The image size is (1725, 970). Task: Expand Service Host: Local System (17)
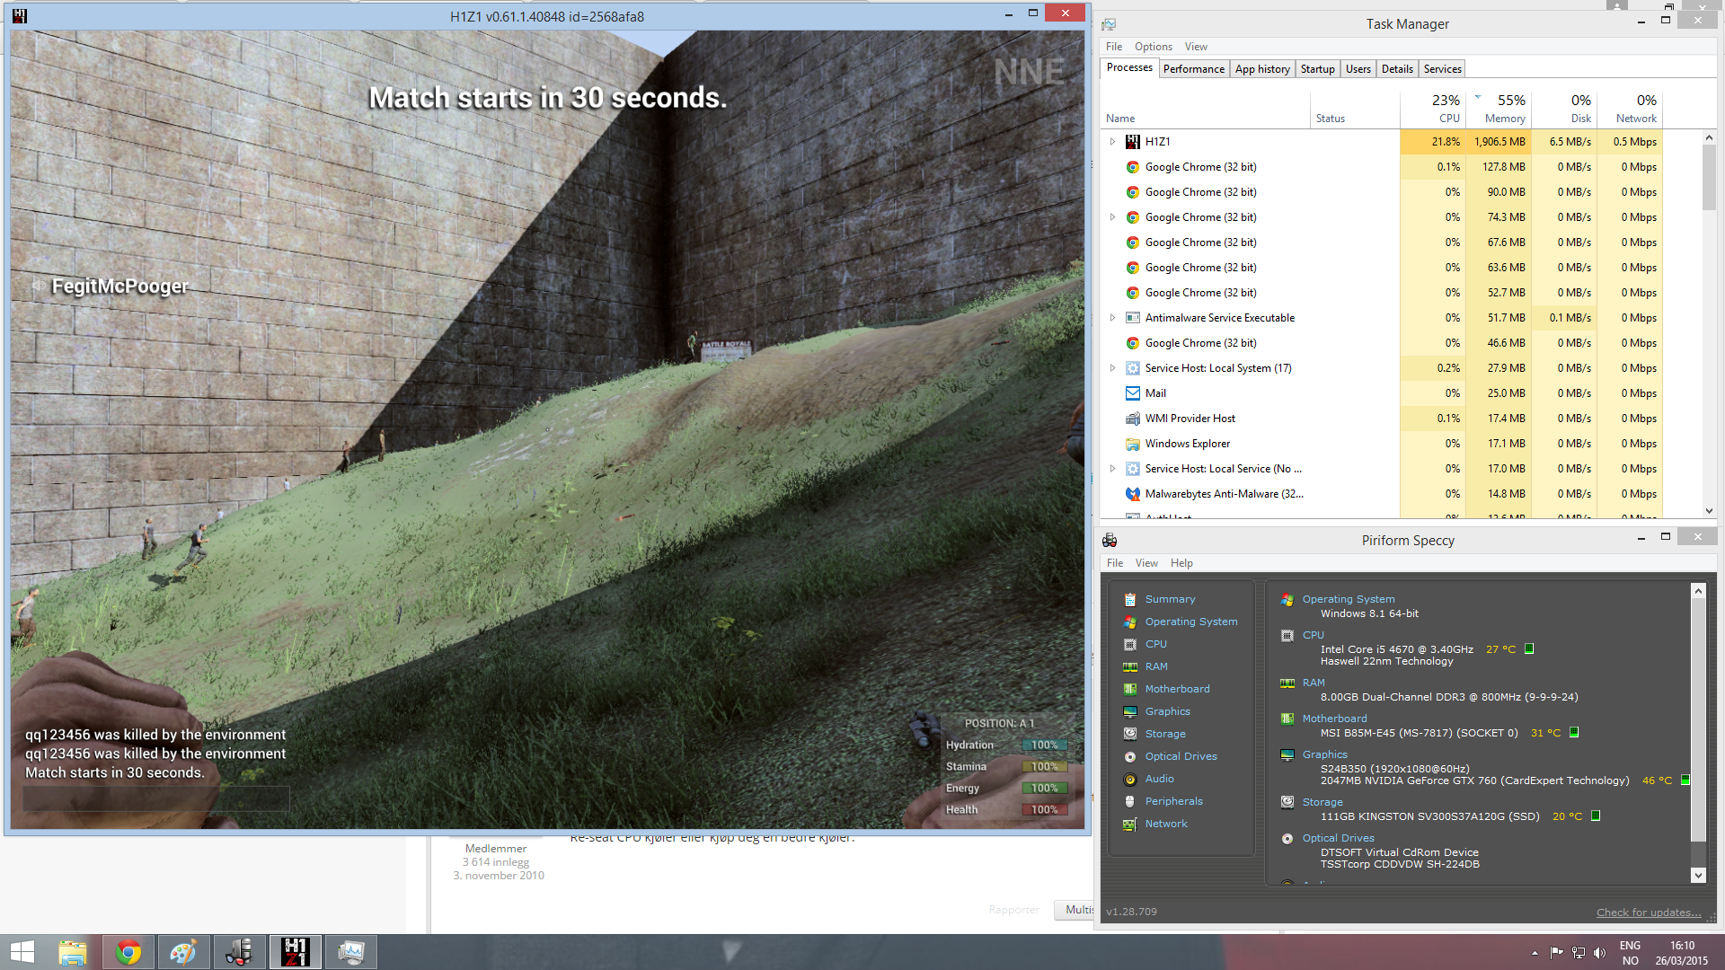pyautogui.click(x=1112, y=368)
